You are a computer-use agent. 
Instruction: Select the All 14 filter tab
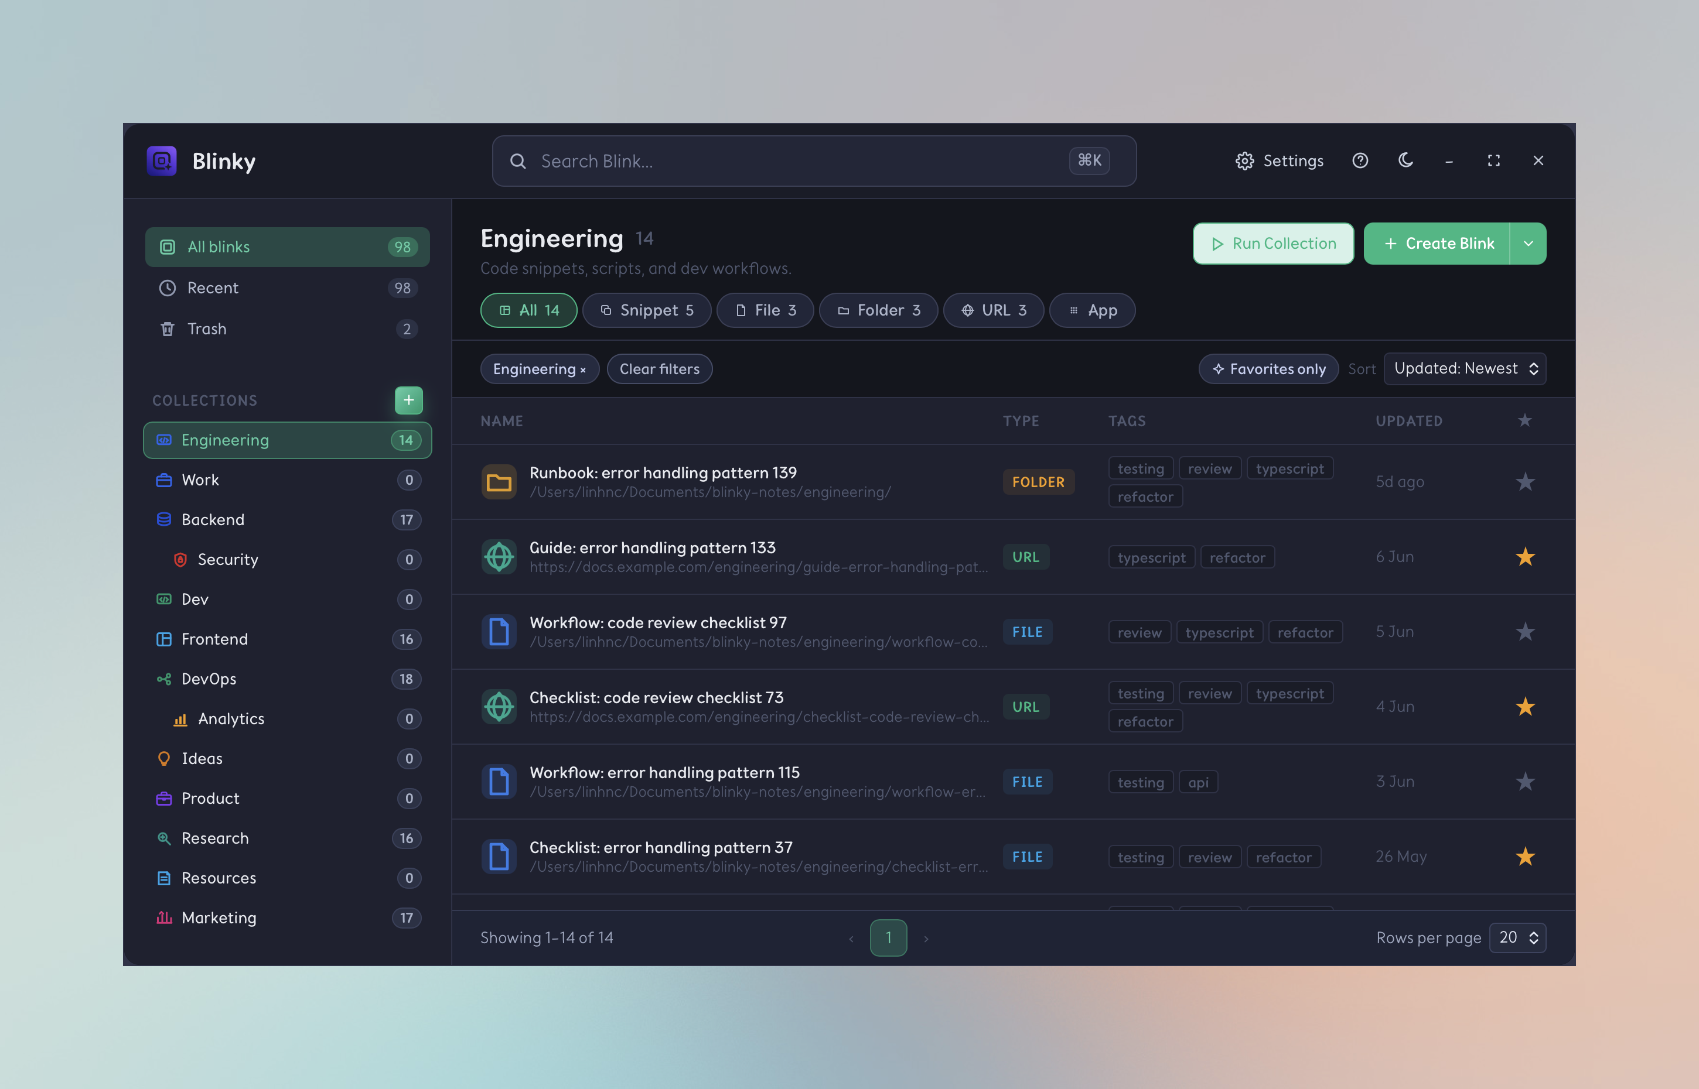point(528,310)
